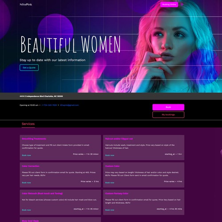Screen dimensions: 222x222
Task: Click the 'starting_at • 1 hr 45 mins+' text
Action: [86, 209]
